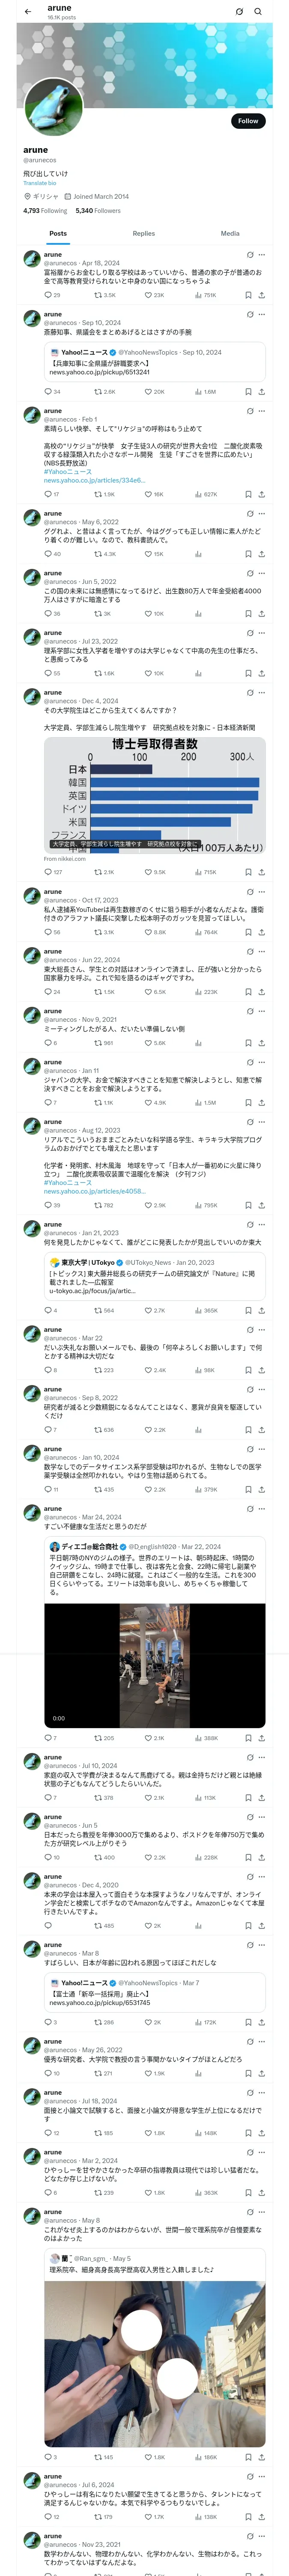Repost the Sep 10, 2024 post
The width and height of the screenshot is (289, 2576).
(98, 391)
